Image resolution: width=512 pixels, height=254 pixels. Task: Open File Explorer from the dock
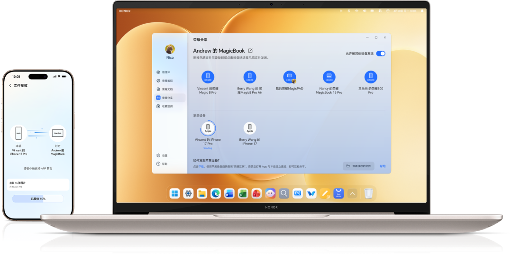(202, 194)
